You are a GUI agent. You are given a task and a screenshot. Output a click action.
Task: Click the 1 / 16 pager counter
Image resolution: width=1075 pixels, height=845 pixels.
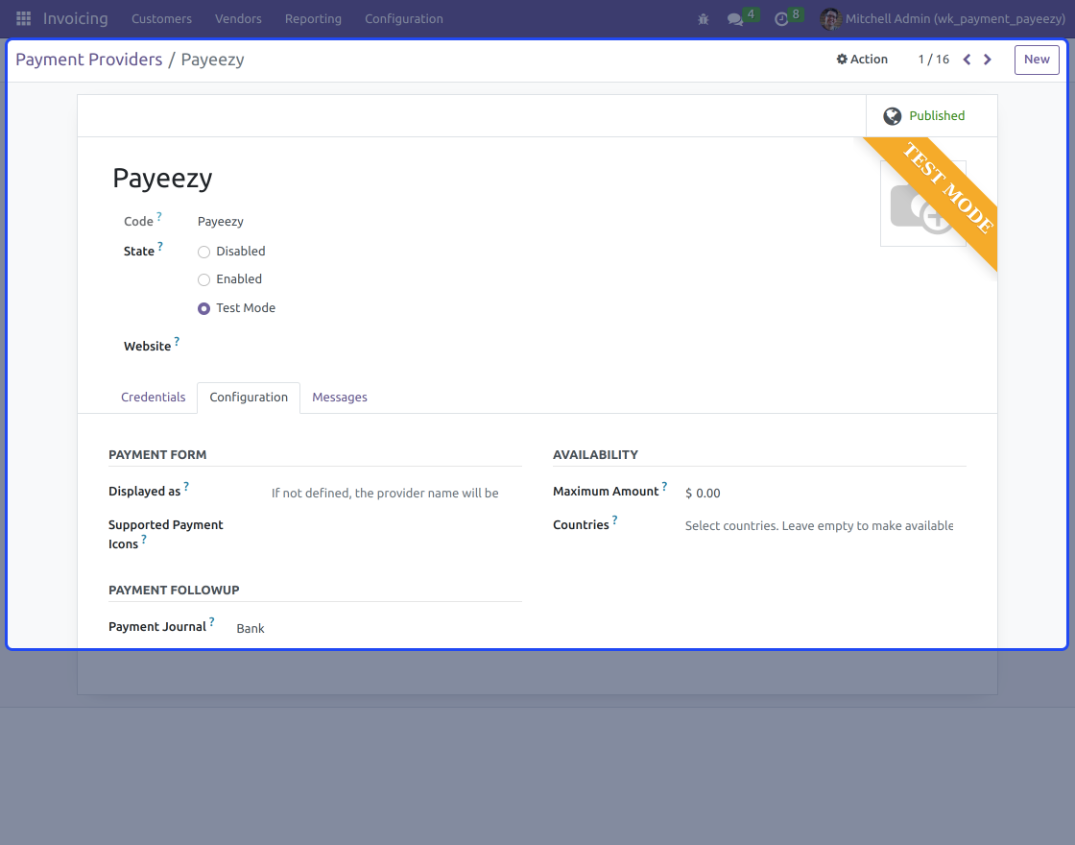(934, 60)
